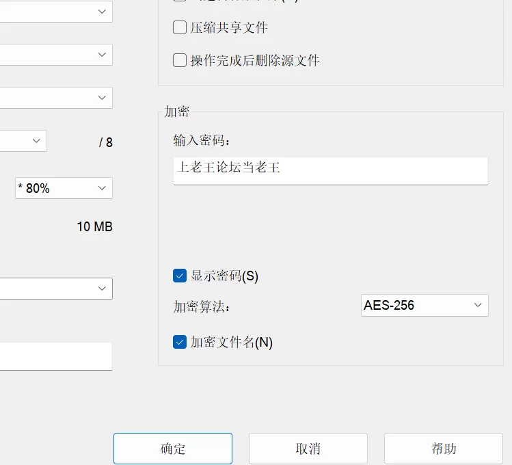Viewport: 512px width, 465px height.
Task: Focus the password field containing 上老王论坛当老王
Action: point(330,170)
